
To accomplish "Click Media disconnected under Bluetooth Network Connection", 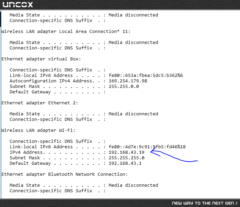I will [x=133, y=185].
